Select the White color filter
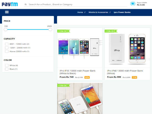The height and width of the screenshot is (114, 152). pyautogui.click(x=7, y=65)
